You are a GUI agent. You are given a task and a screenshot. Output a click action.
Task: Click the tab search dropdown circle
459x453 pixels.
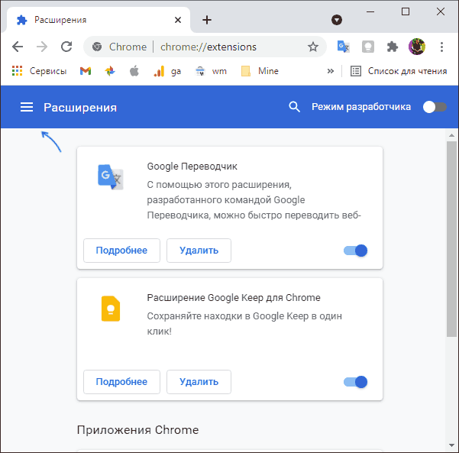337,20
